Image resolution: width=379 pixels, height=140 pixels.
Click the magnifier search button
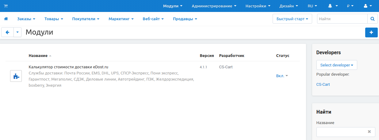(x=372, y=19)
